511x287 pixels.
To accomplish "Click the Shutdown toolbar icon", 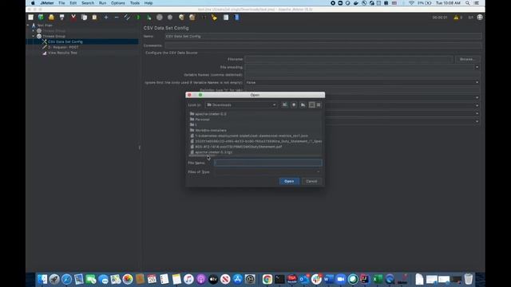I will 170,18.
